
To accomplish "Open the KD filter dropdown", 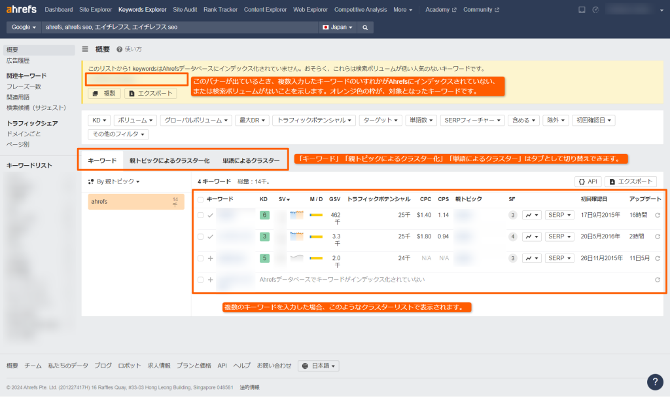I will point(97,120).
